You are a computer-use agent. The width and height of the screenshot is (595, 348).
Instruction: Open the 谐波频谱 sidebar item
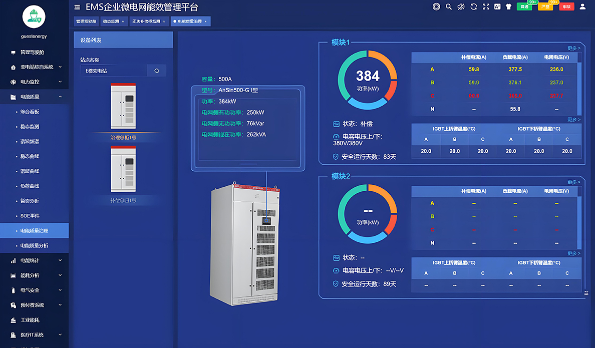30,142
